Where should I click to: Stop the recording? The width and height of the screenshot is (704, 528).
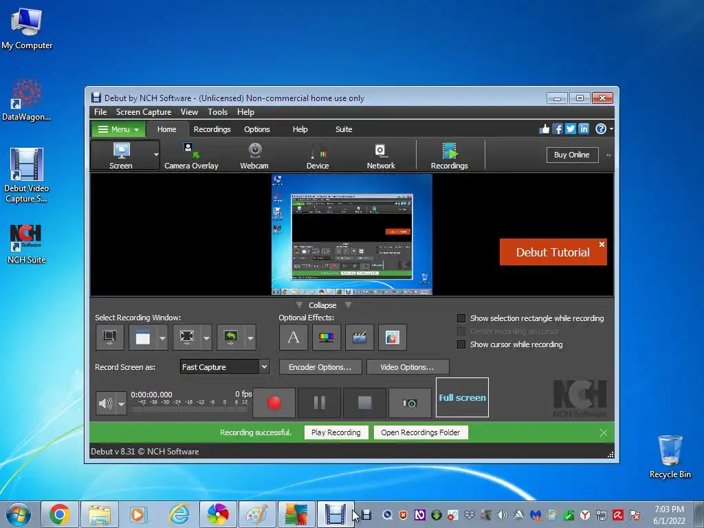364,403
